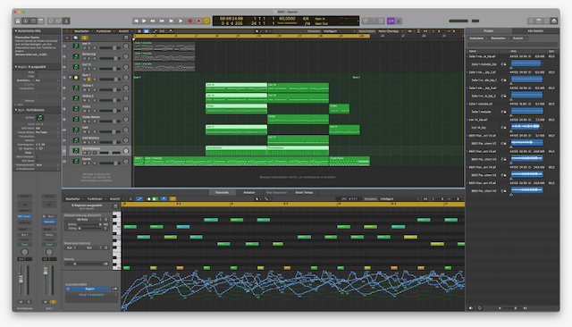Open the Loop Browser button
The height and width of the screenshot is (327, 572).
pyautogui.click(x=546, y=21)
